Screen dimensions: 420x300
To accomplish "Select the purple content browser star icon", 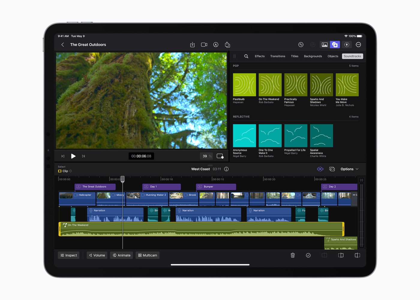I will click(x=335, y=44).
